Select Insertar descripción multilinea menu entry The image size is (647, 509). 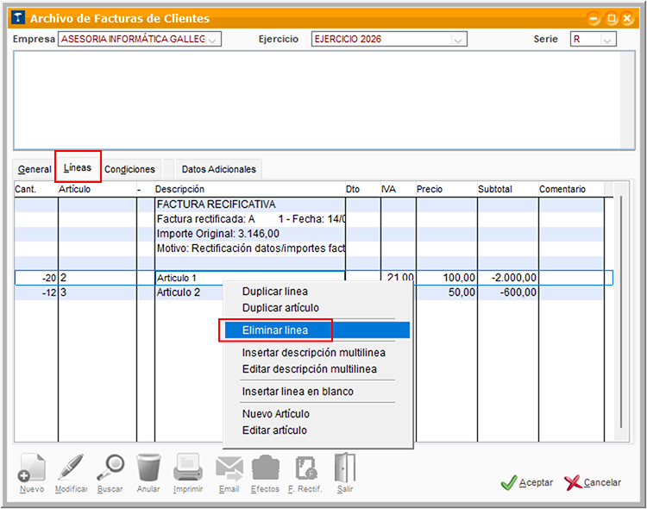click(317, 353)
